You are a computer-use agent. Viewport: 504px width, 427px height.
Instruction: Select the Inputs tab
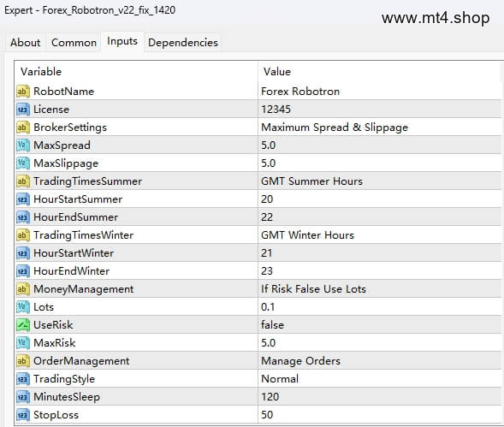(x=122, y=41)
